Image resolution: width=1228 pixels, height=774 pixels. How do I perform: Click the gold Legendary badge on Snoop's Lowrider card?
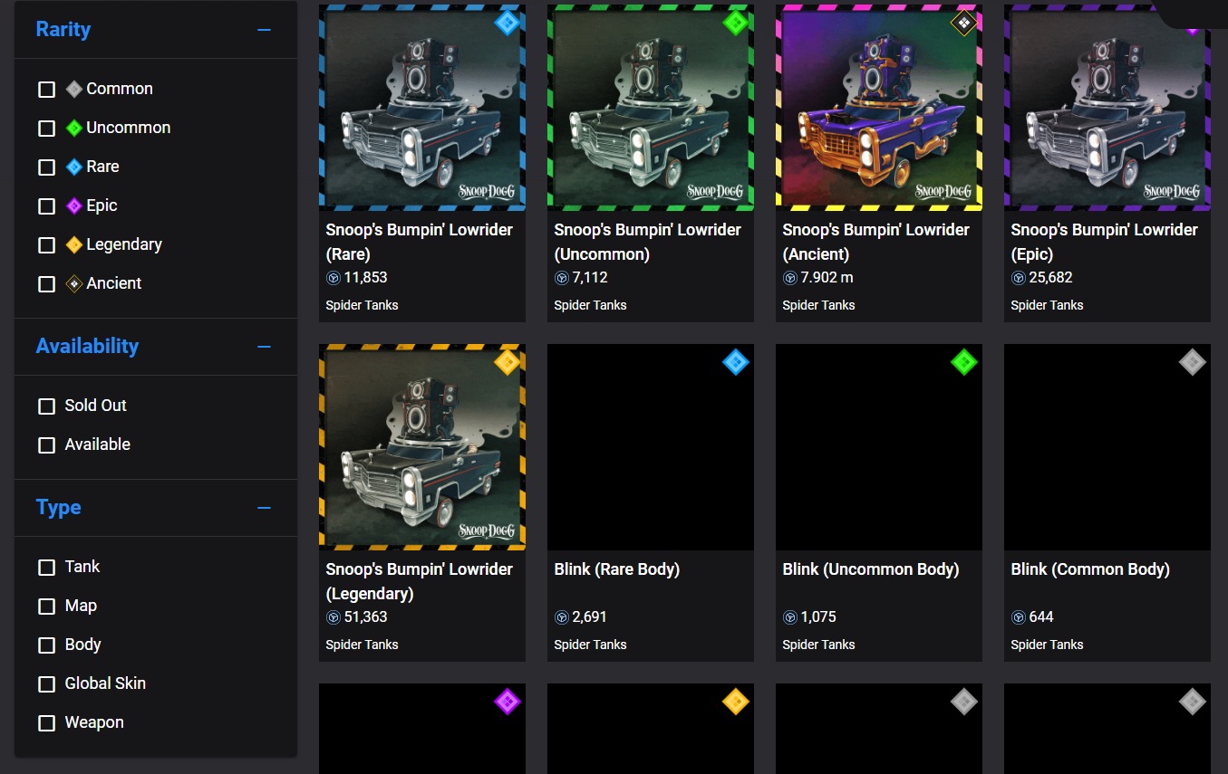(x=507, y=362)
